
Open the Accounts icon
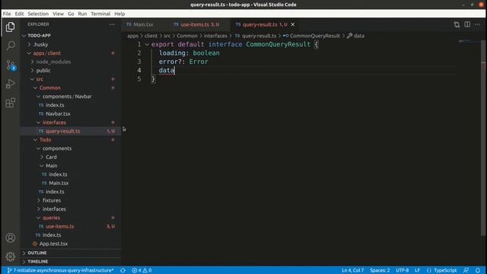[10, 237]
